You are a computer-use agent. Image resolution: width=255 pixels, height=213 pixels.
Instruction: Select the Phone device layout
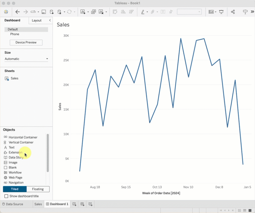point(15,34)
